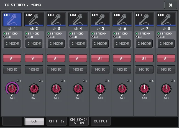Switch to the CH 1-32 tab
The height and width of the screenshot is (128, 179).
click(x=57, y=121)
